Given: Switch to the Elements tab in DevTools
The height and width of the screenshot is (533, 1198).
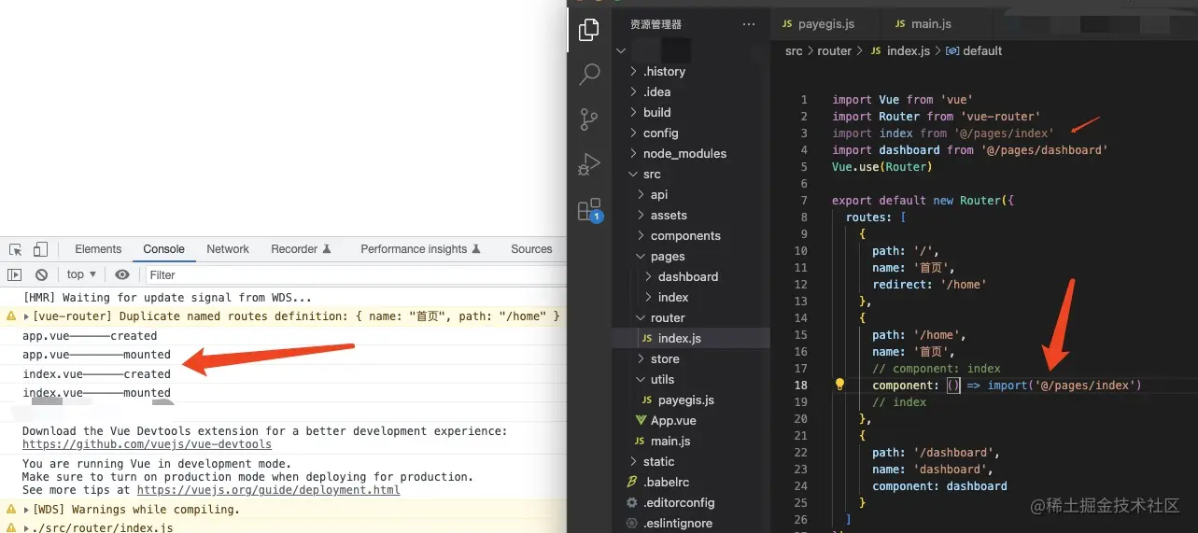Looking at the screenshot, I should pos(98,249).
